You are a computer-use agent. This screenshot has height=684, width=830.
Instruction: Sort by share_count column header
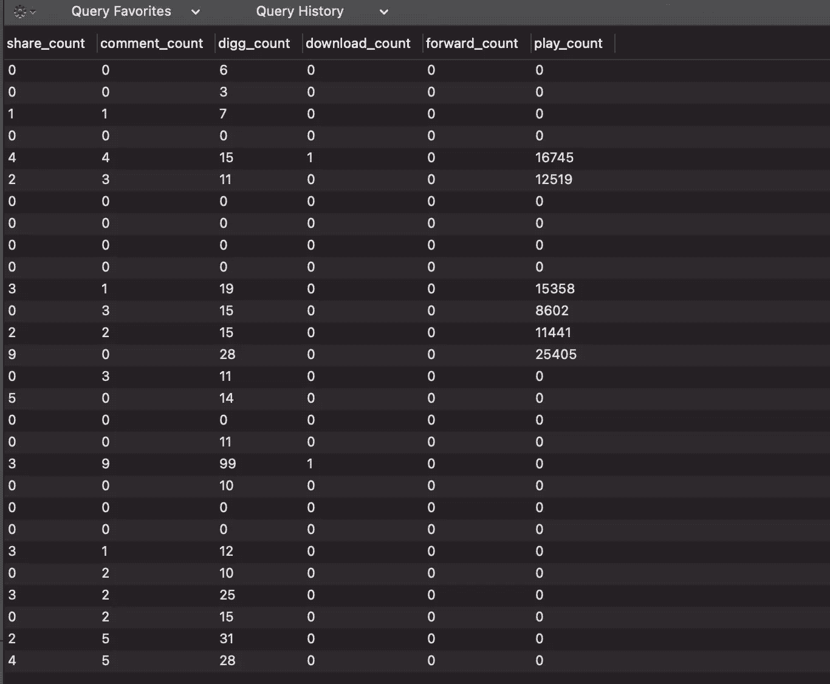pyautogui.click(x=46, y=44)
